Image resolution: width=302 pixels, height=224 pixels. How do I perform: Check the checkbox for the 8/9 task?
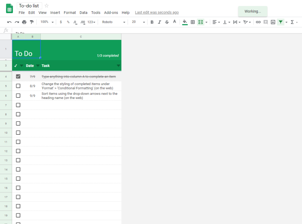click(x=18, y=86)
